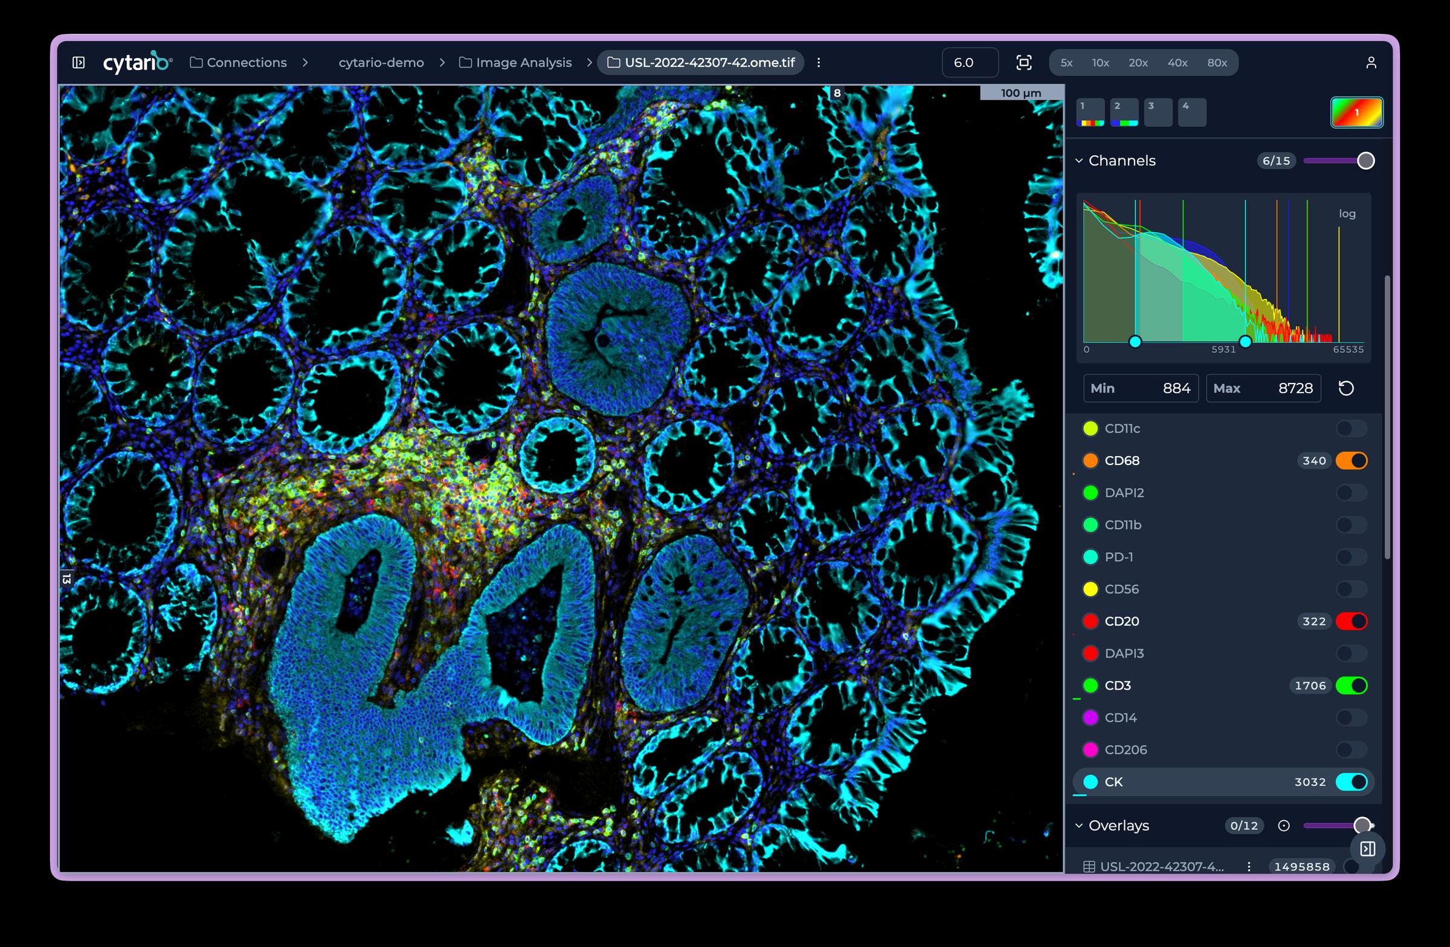Viewport: 1450px width, 947px height.
Task: Click the CD68 orange color dot
Action: tap(1091, 460)
